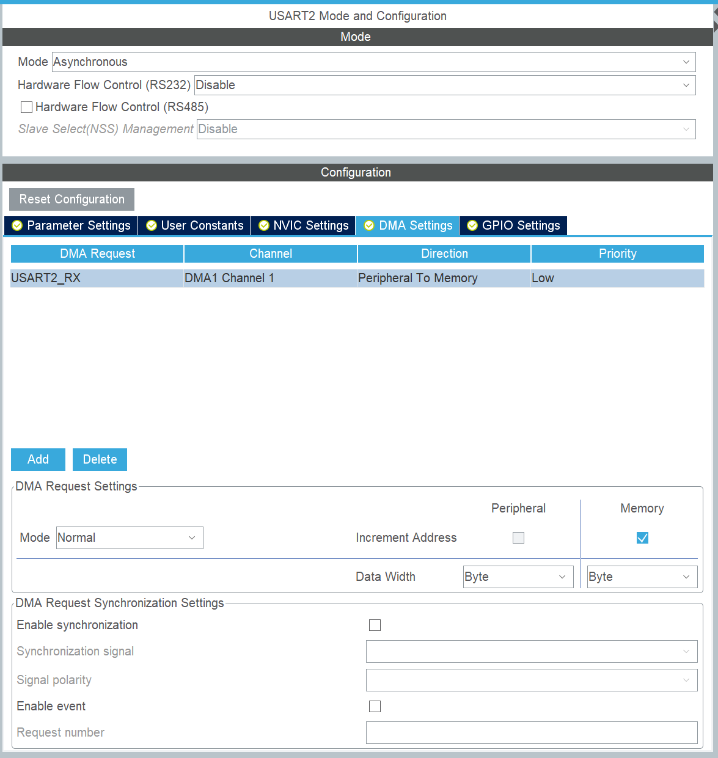Click the Reset Configuration button
Screen dimensions: 718x758
pyautogui.click(x=71, y=199)
